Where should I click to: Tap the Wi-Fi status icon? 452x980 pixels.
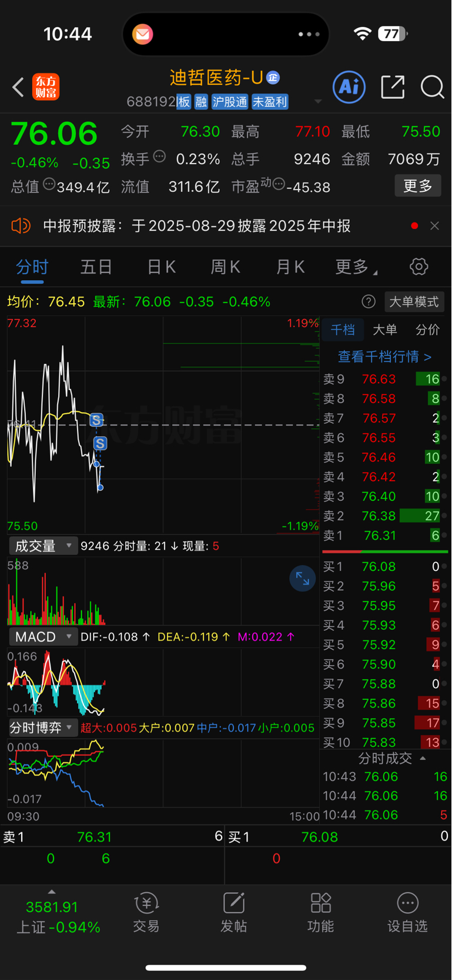coord(363,34)
